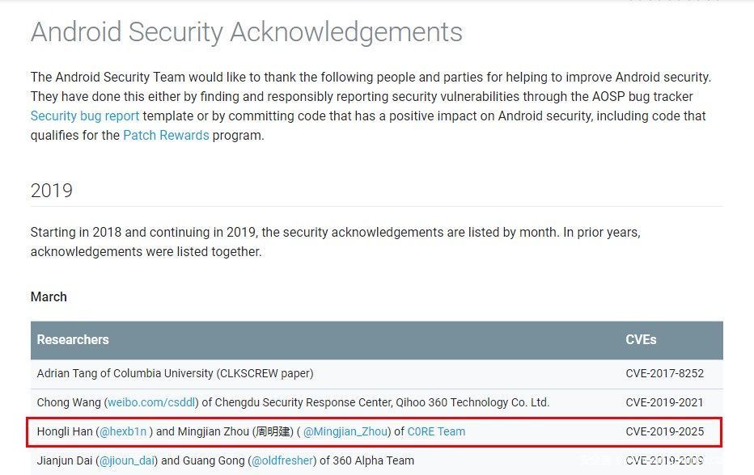The width and height of the screenshot is (754, 475).
Task: Click the March subheading
Action: tap(49, 296)
